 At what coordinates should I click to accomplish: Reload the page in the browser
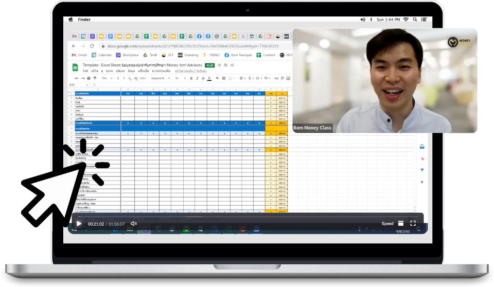[92, 46]
